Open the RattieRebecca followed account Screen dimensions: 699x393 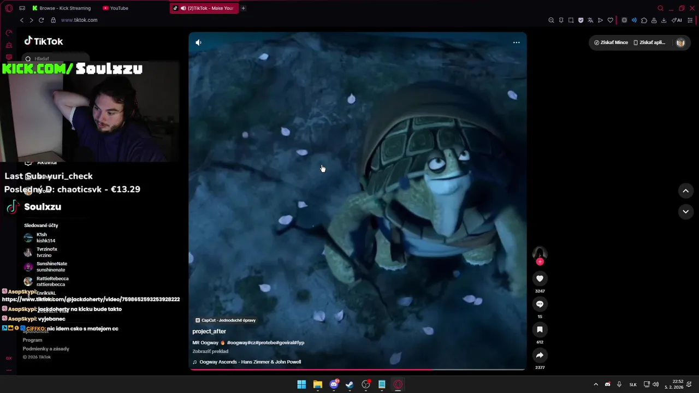[x=46, y=282]
